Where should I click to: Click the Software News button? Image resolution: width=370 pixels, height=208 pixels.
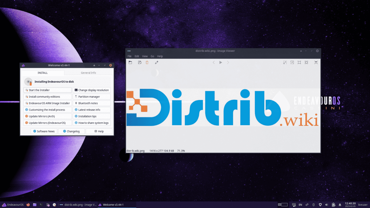pos(44,131)
